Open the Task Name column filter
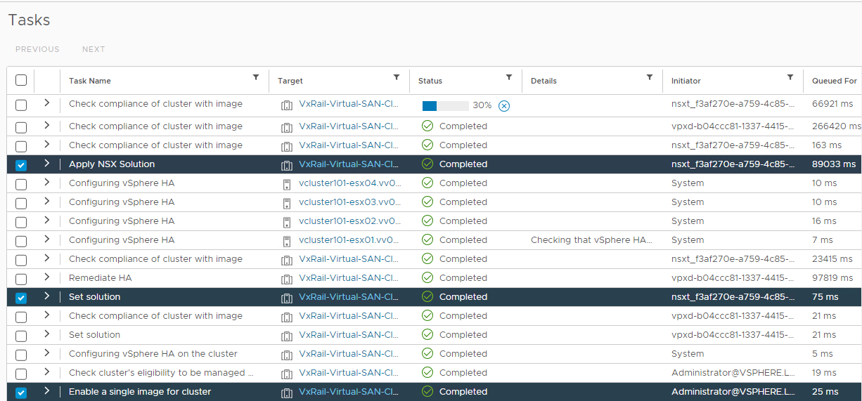862x401 pixels. click(x=256, y=77)
